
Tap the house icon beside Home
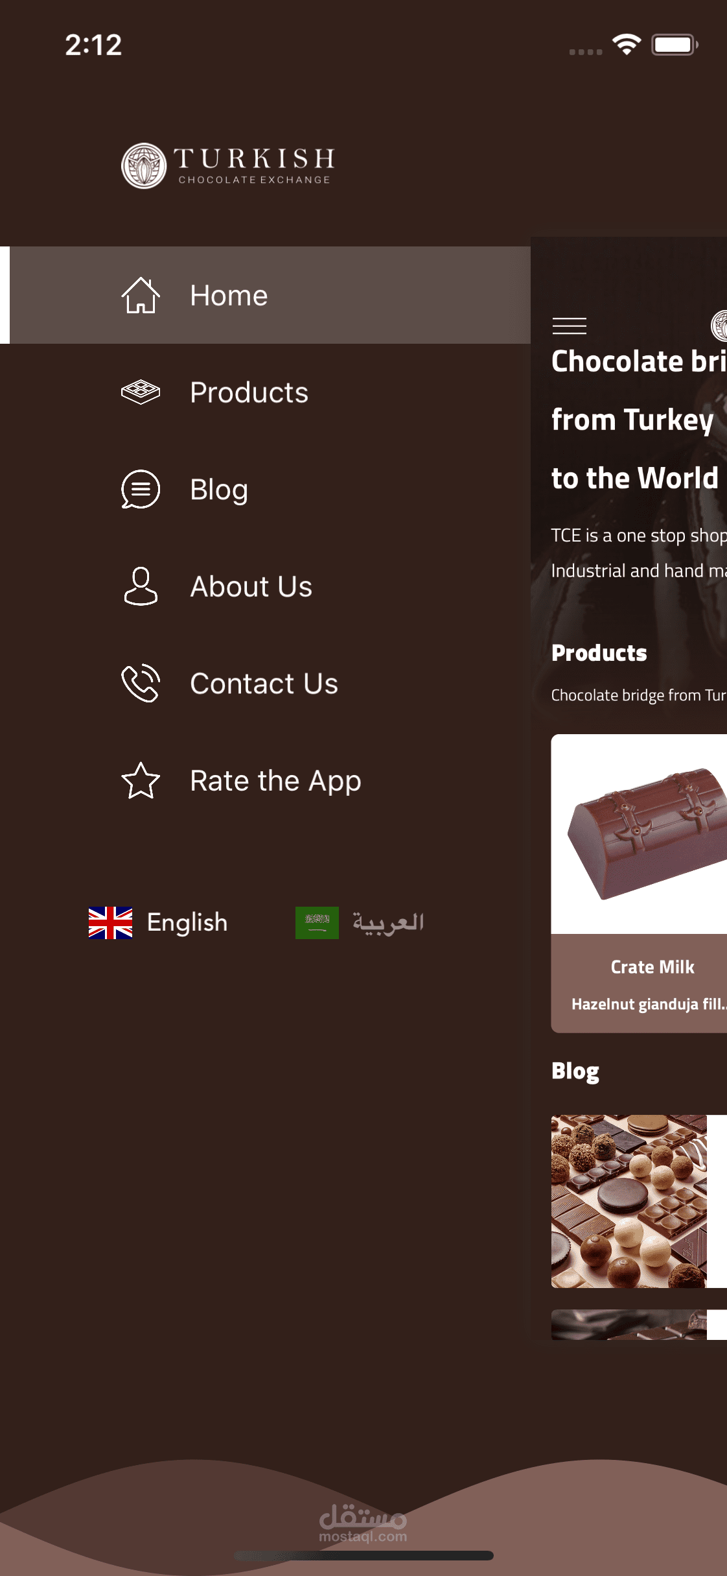(x=141, y=295)
